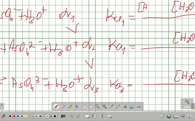The height and width of the screenshot is (121, 195).
Task: Go to next page
Action: click(101, 116)
